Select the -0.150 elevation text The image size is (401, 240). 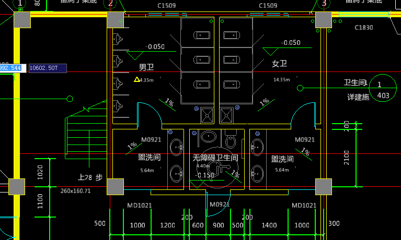204,175
